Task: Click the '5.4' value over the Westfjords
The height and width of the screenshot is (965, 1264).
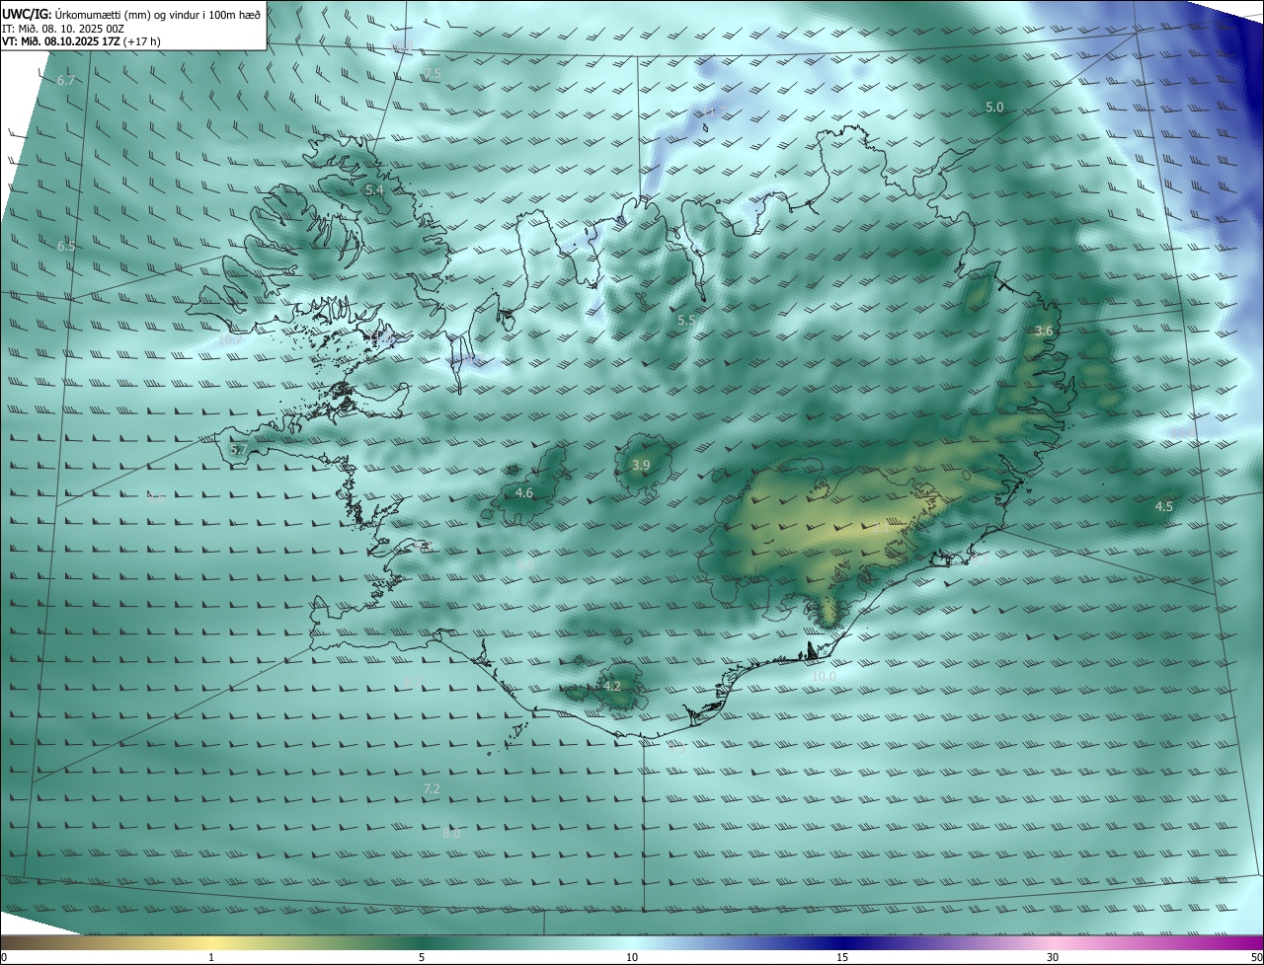Action: (374, 189)
